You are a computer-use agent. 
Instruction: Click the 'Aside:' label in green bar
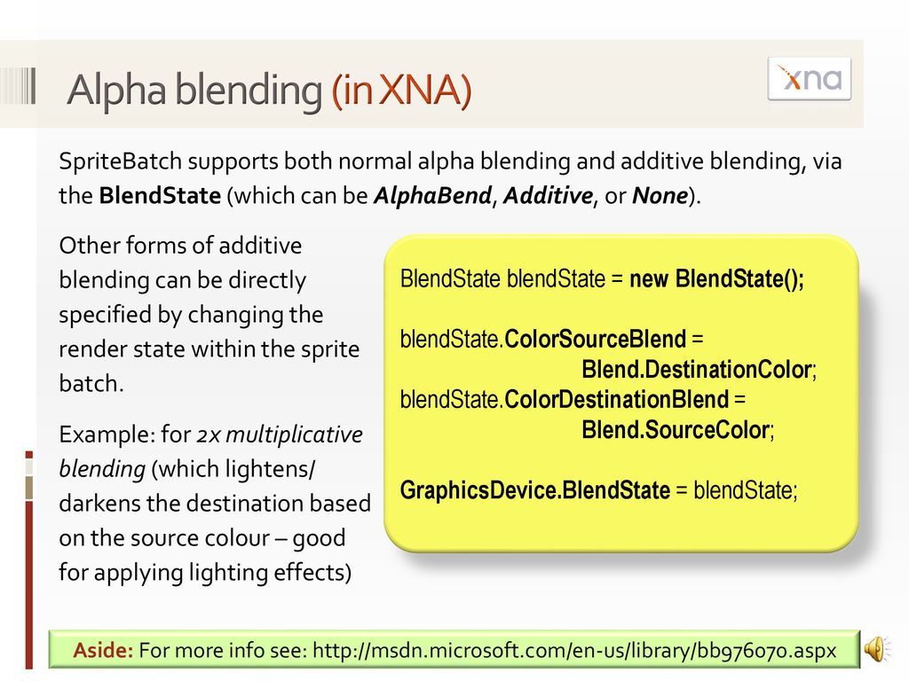point(103,650)
